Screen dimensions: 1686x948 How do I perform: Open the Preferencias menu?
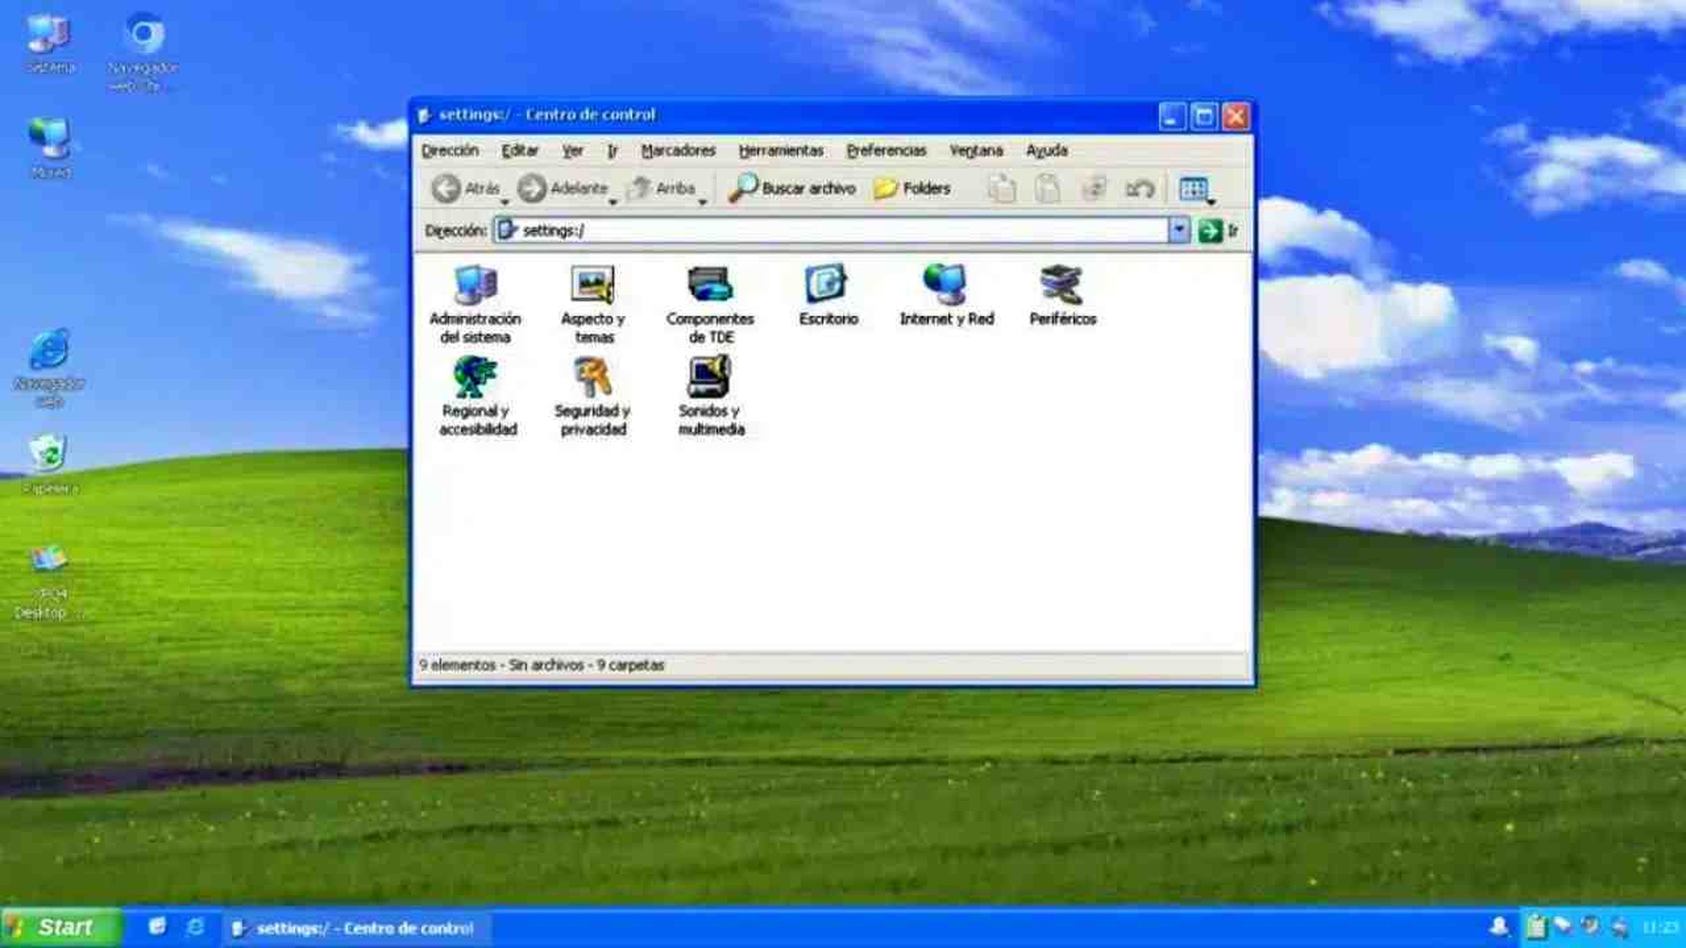(x=887, y=151)
